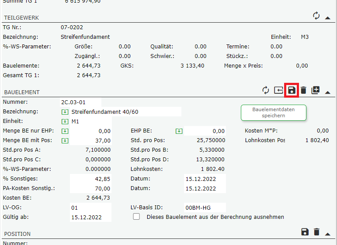Screen dimensions: 337x245
Task: Collapse the Bauelement section
Action: point(327,92)
